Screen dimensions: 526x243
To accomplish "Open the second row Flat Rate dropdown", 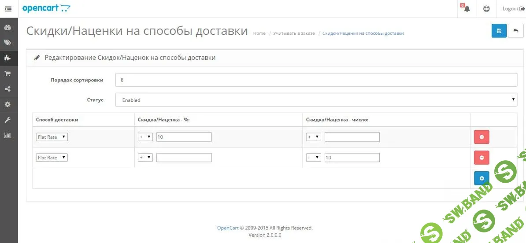I will (x=52, y=158).
